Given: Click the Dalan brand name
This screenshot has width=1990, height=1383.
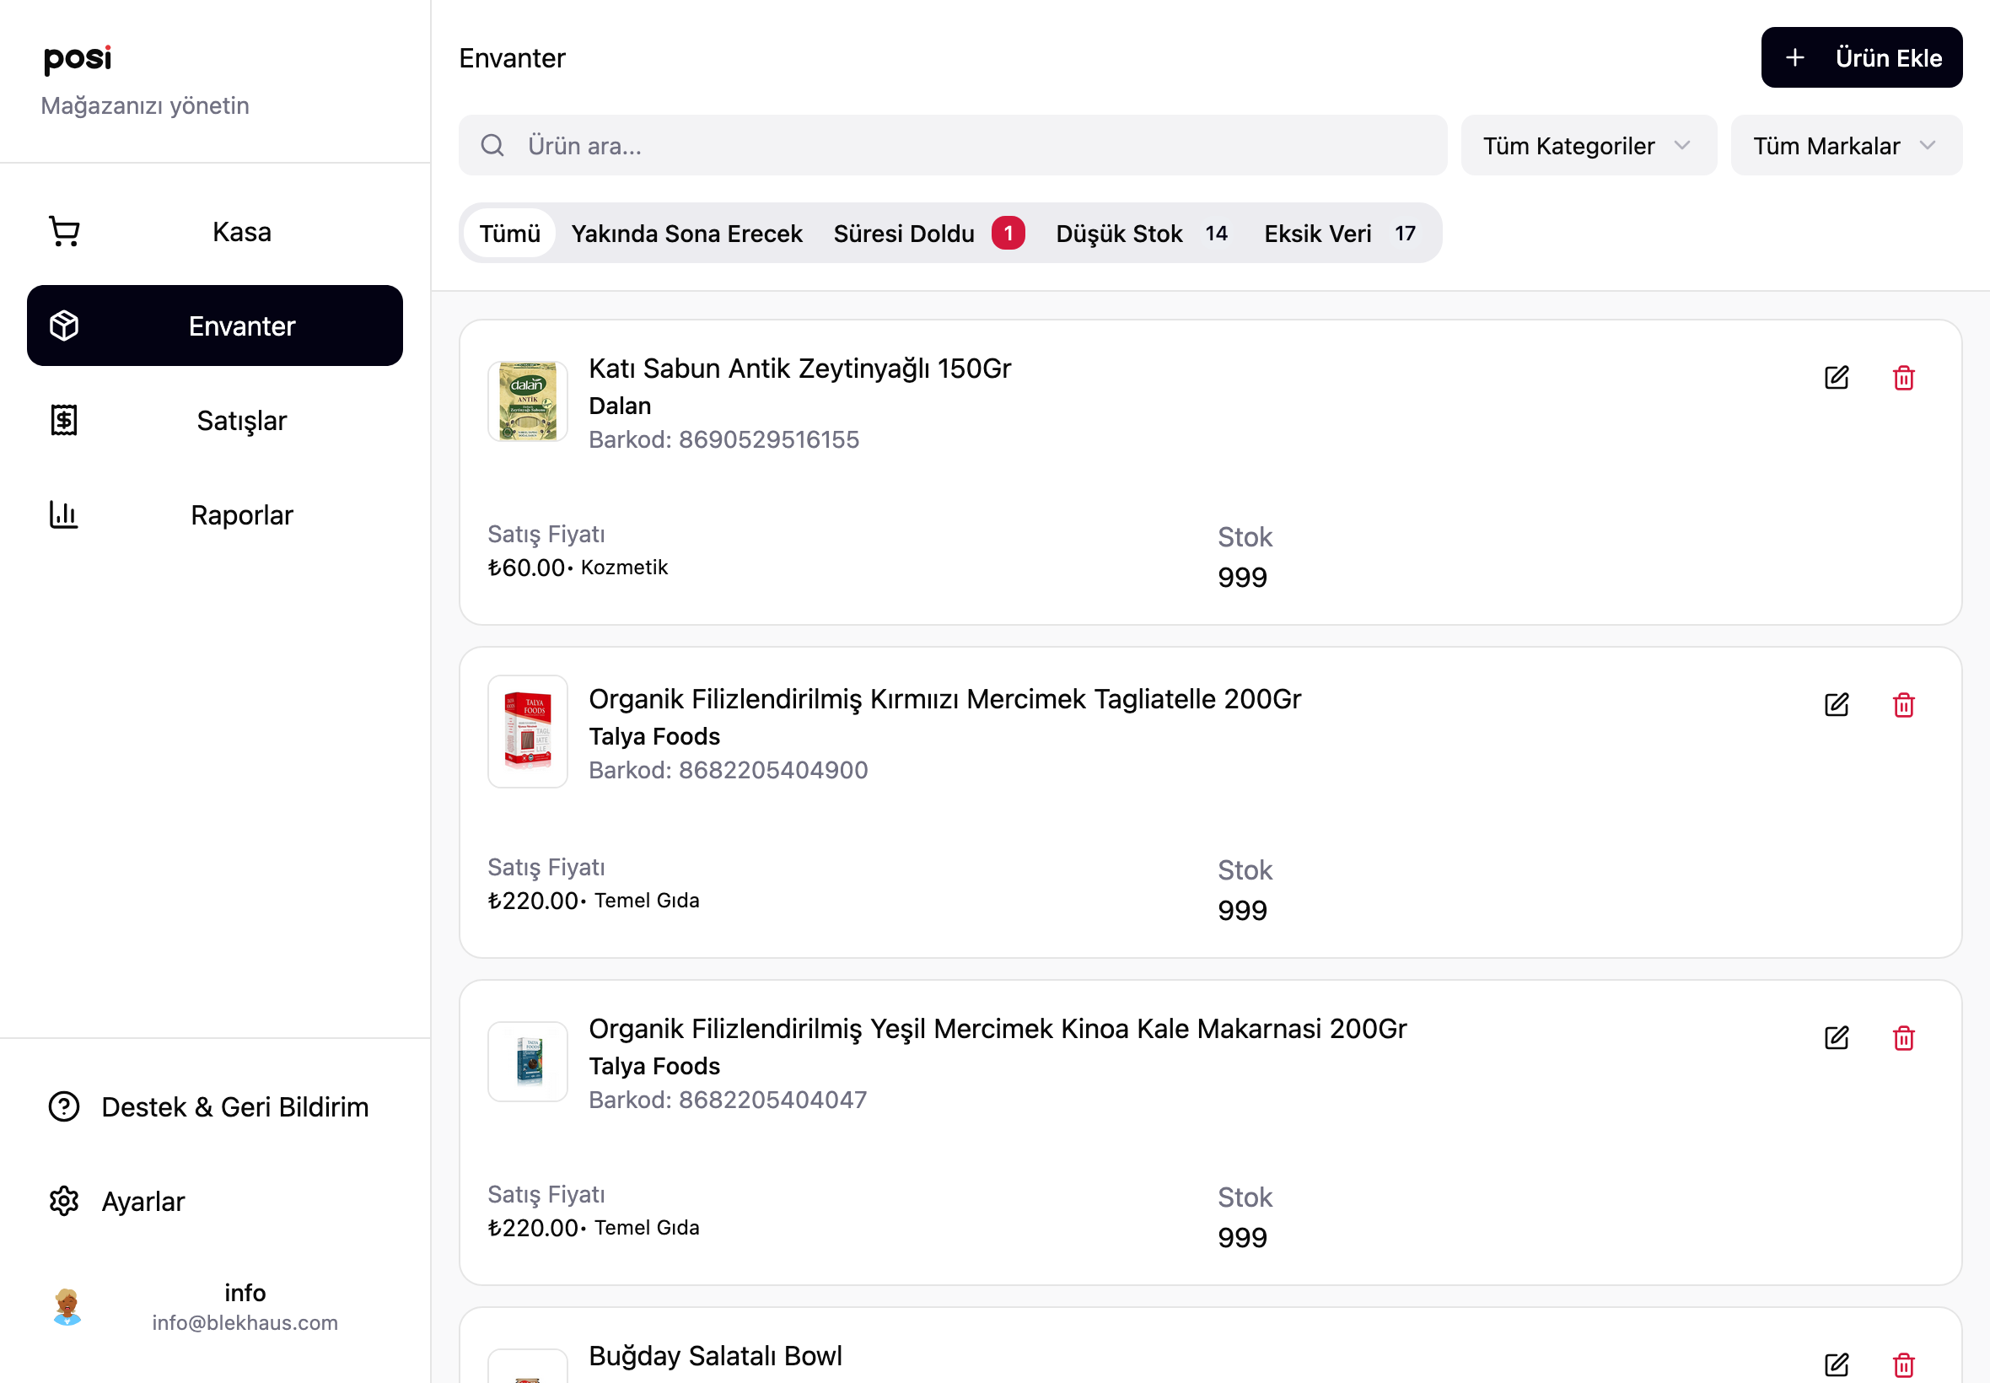Looking at the screenshot, I should click(x=621, y=406).
